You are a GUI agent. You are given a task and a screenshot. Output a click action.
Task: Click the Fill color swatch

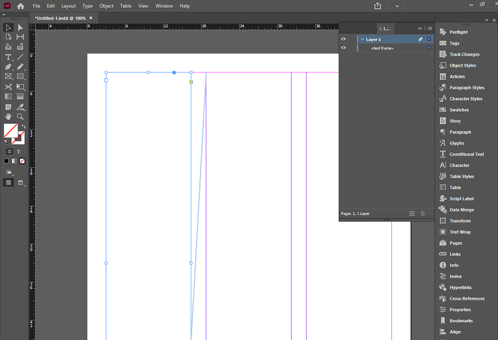click(x=11, y=130)
